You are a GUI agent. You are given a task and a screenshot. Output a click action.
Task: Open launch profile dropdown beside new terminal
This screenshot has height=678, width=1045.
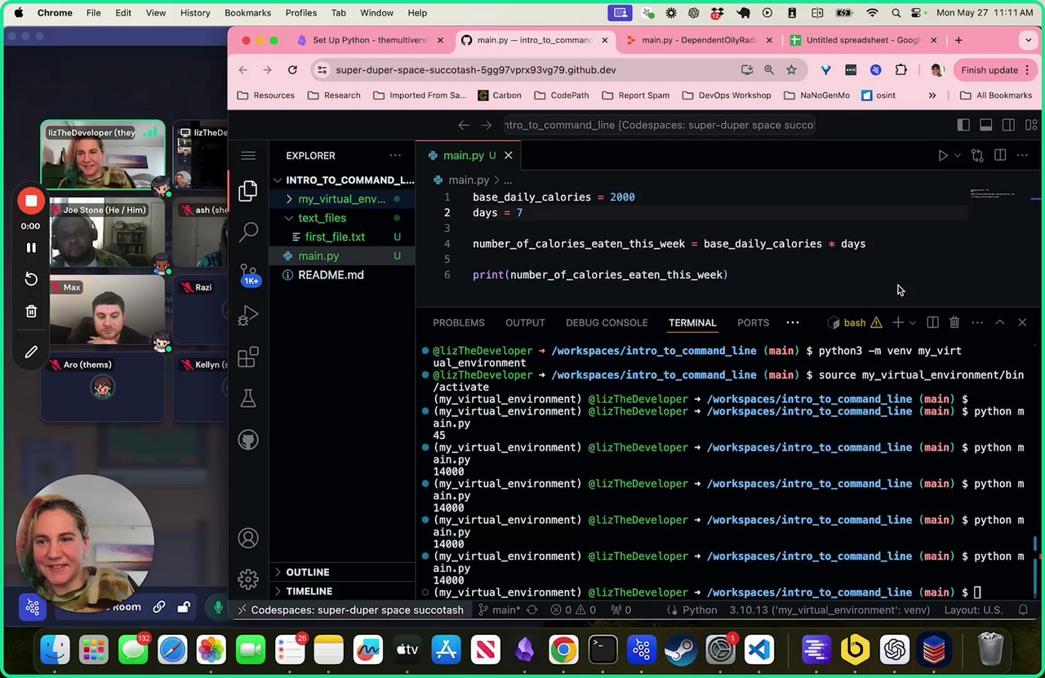click(x=912, y=322)
